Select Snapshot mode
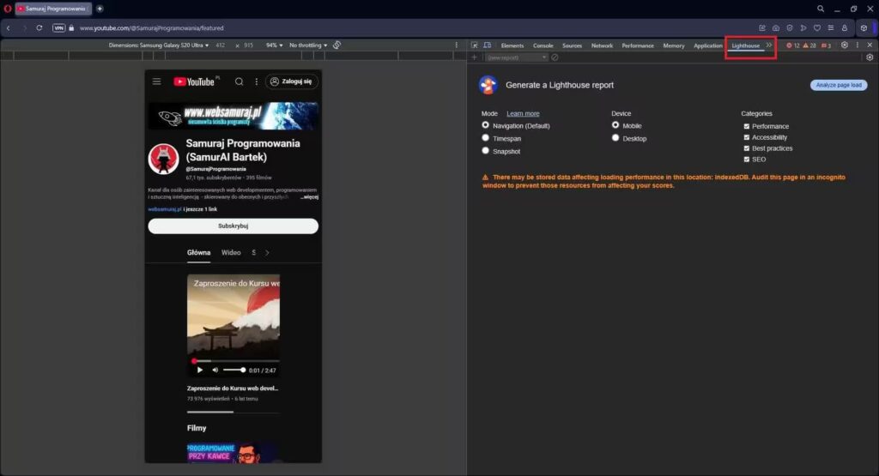 click(486, 151)
